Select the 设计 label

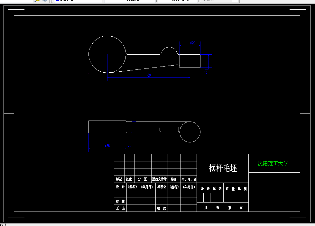120,187
